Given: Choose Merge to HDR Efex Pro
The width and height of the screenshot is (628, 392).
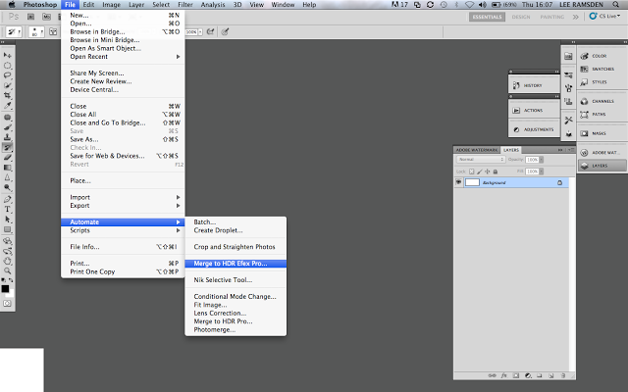Looking at the screenshot, I should 235,264.
